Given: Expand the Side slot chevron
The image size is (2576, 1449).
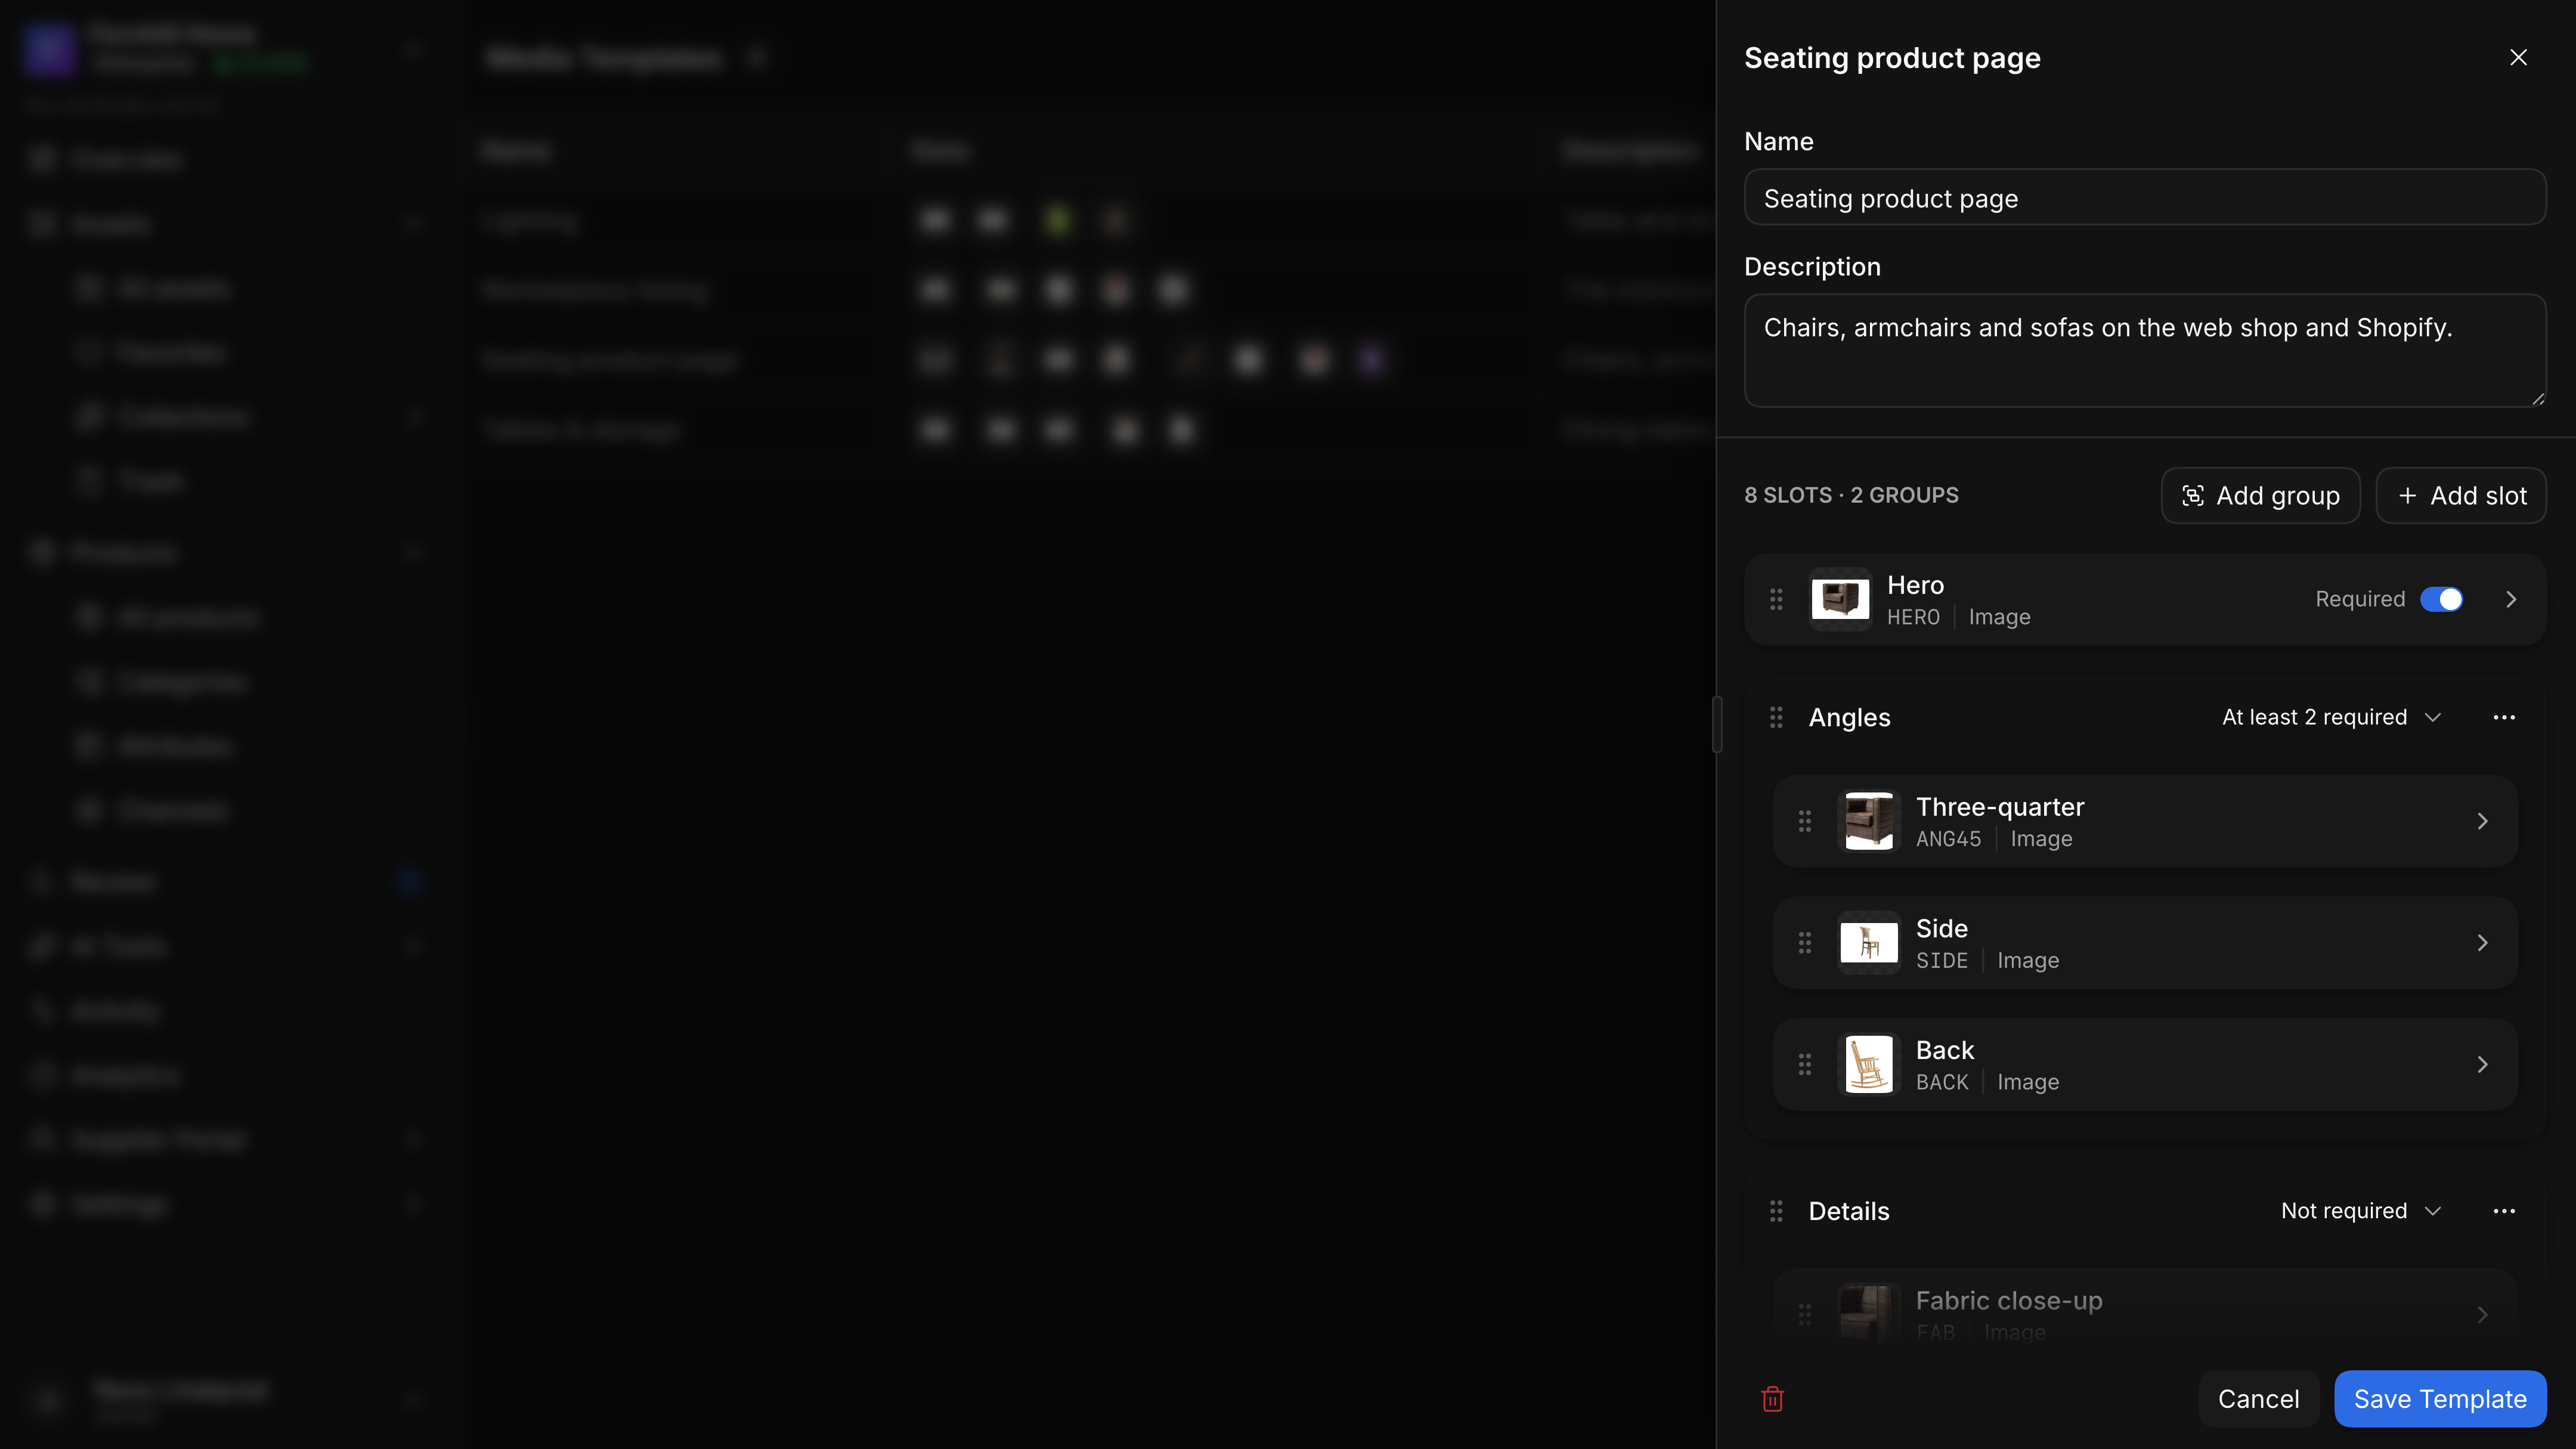Looking at the screenshot, I should (2482, 943).
